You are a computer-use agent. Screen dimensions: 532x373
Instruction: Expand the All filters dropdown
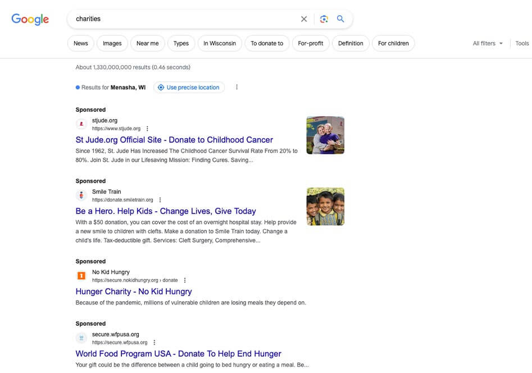488,43
